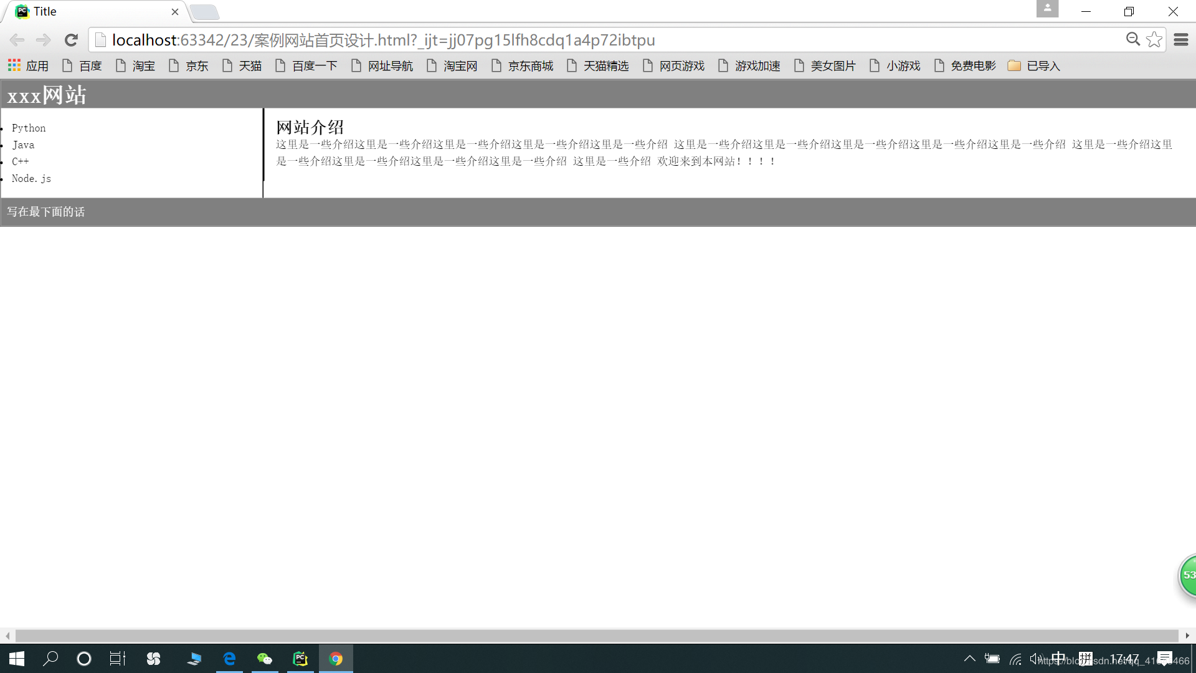The width and height of the screenshot is (1196, 673).
Task: Open the 已导入 bookmarks folder
Action: [x=1034, y=65]
